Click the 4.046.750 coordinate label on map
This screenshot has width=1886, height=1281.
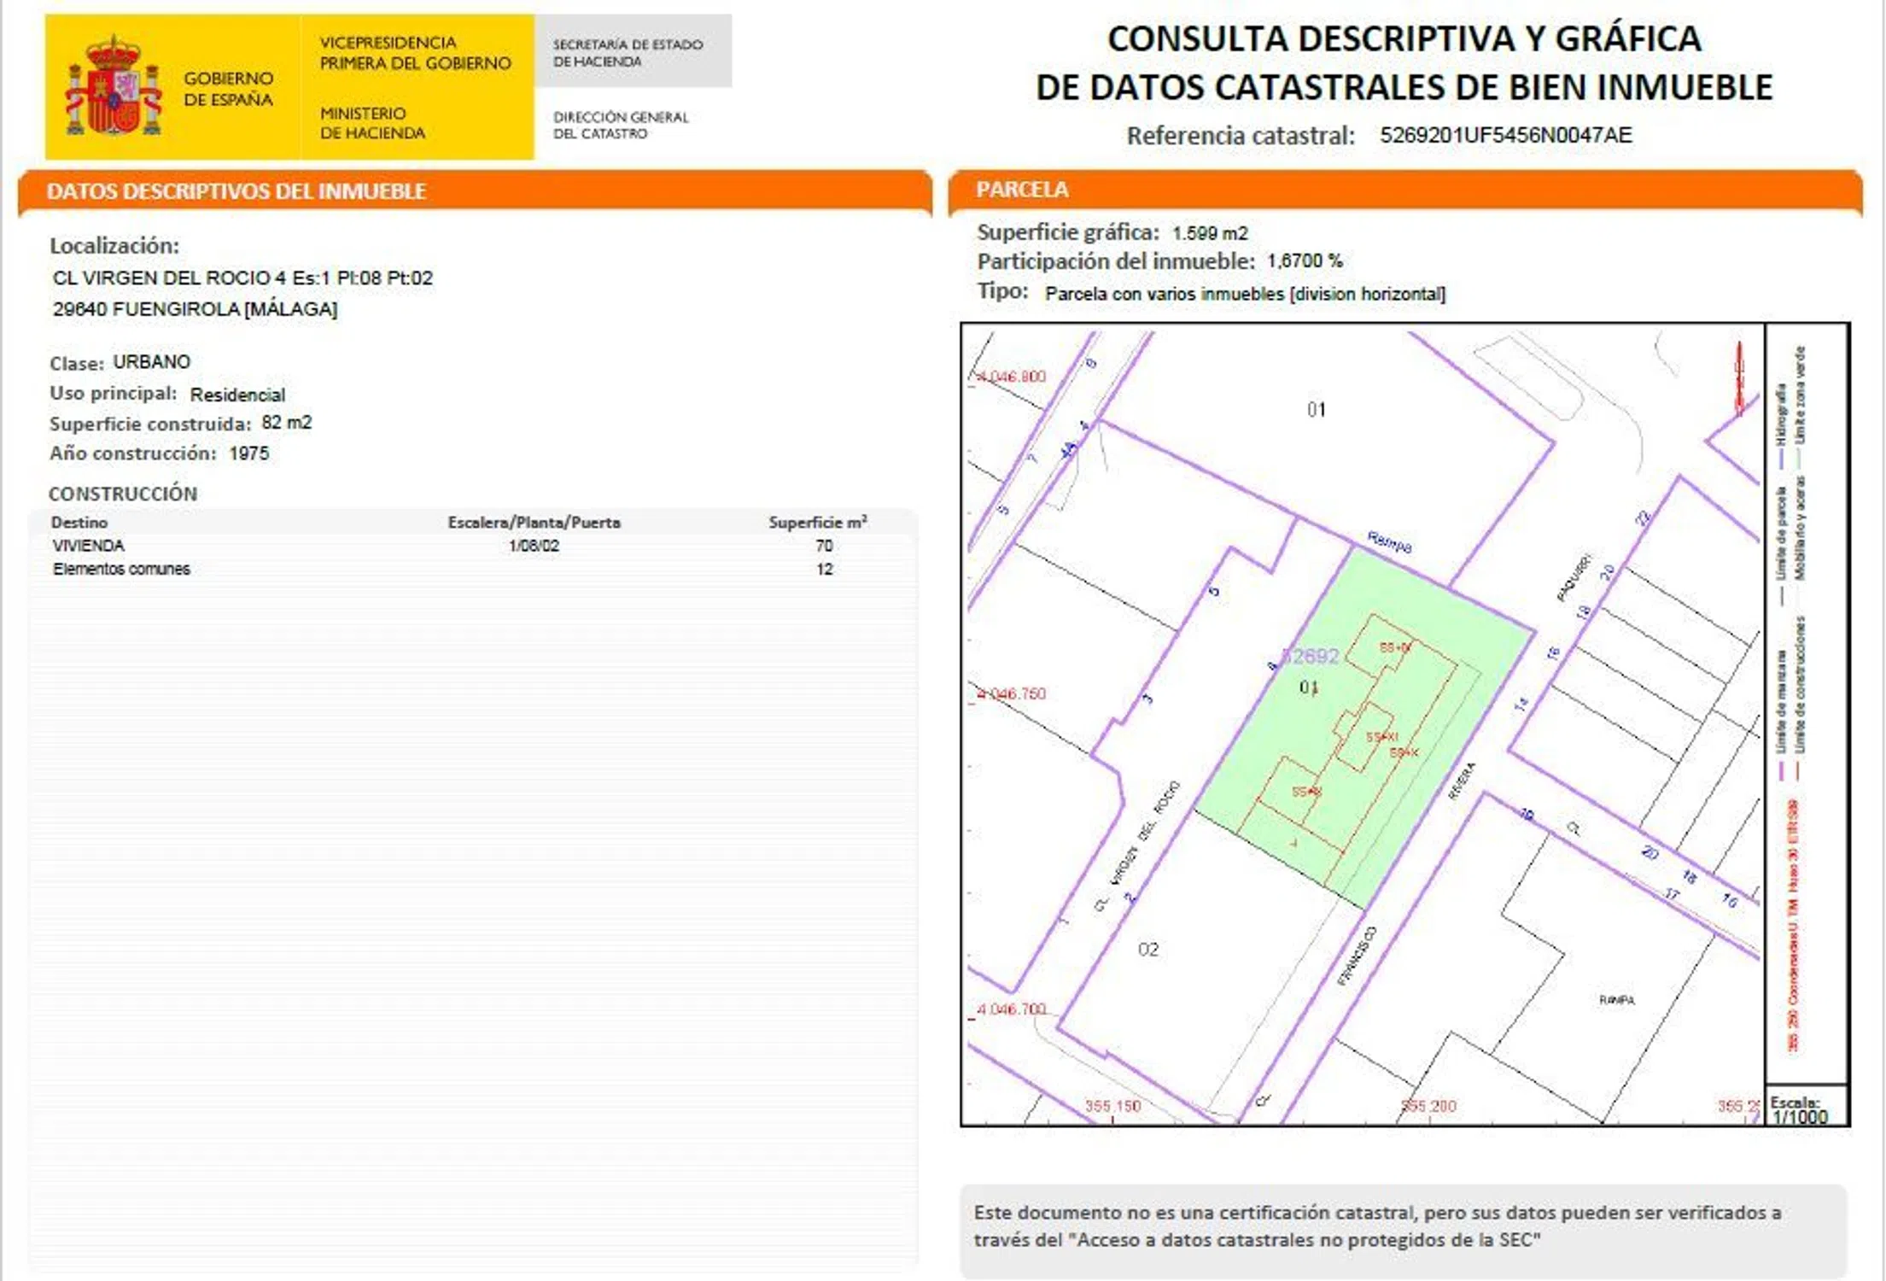click(x=1011, y=693)
